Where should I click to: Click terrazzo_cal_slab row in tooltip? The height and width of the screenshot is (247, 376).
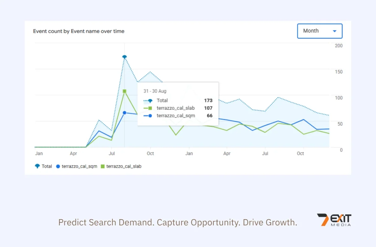178,108
